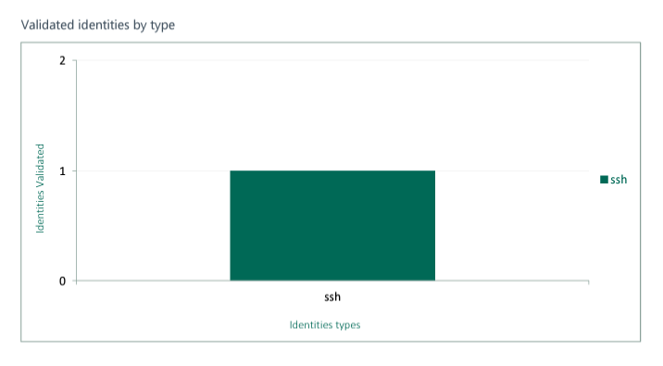
Task: Click the ssh x-axis category label
Action: point(332,297)
